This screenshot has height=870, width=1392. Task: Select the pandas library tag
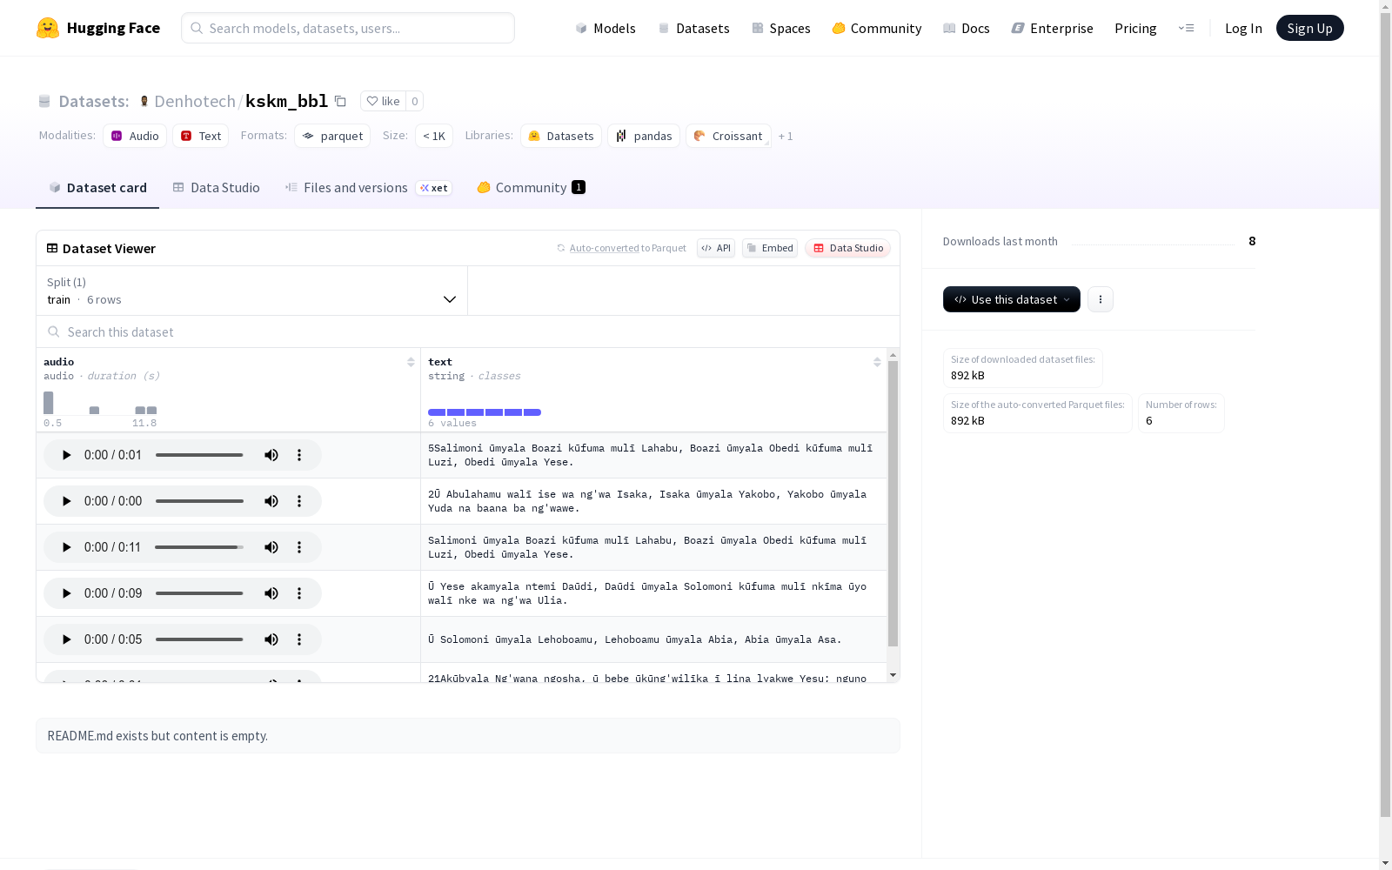coord(644,136)
